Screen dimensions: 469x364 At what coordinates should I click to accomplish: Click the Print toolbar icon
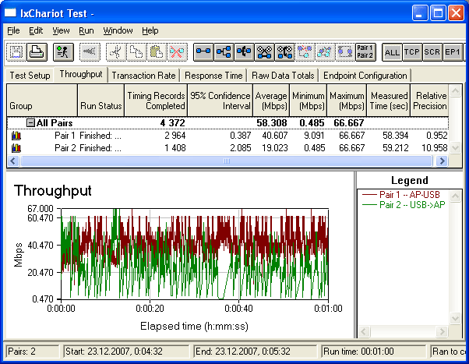(37, 52)
